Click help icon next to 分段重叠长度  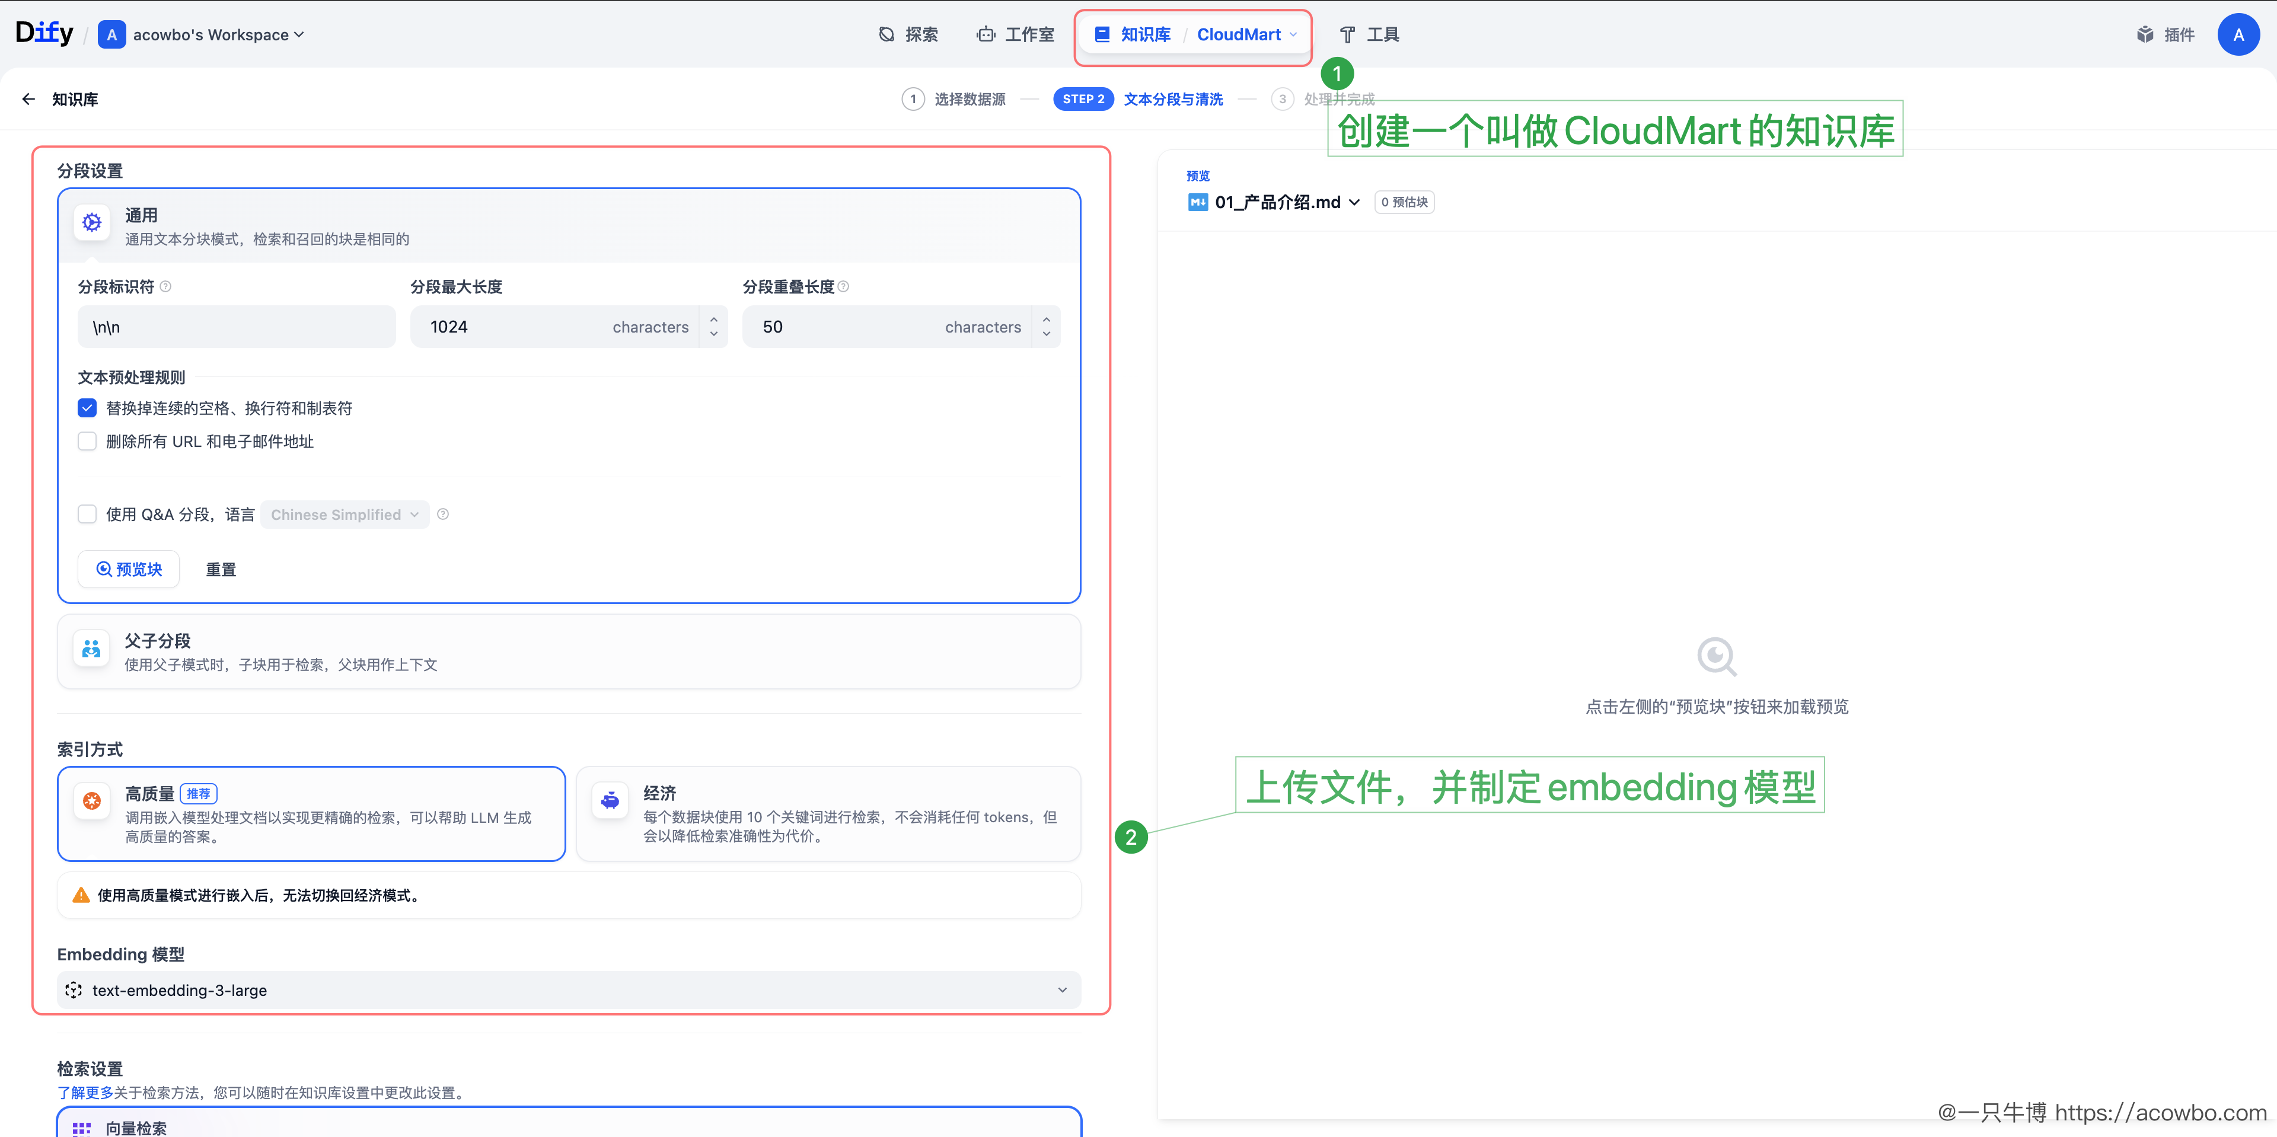(843, 286)
